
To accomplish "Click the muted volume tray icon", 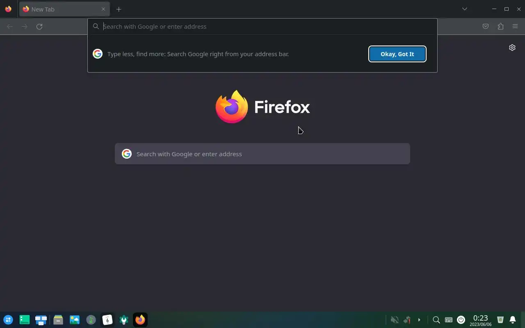I will tap(395, 320).
